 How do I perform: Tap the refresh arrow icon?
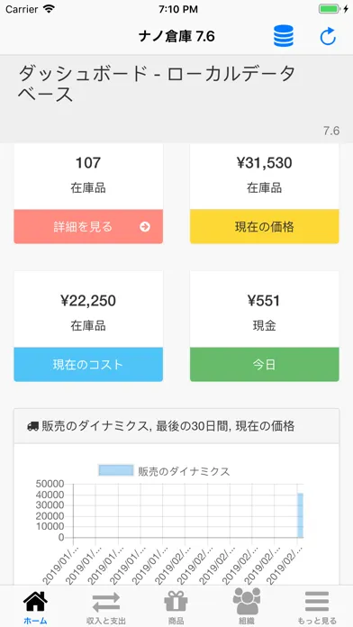pos(328,37)
